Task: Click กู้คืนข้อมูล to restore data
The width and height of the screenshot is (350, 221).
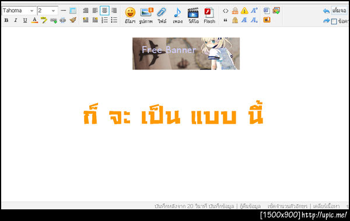Action: (250, 206)
